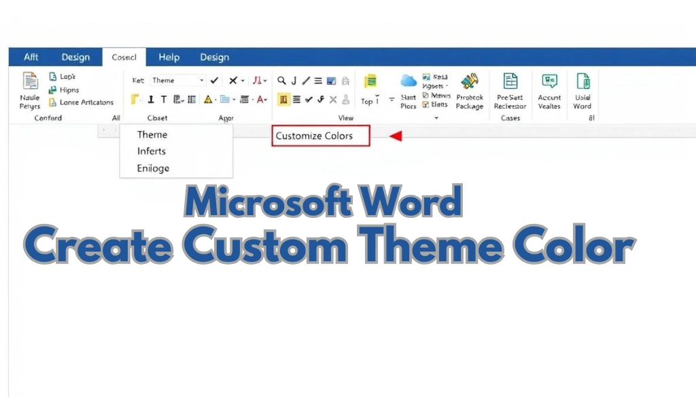Viewport: 696px width, 397px height.
Task: Click the grey X icon in View group
Action: pos(333,99)
